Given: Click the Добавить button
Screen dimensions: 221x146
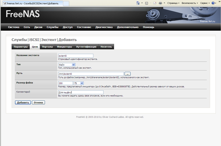Looking at the screenshot, I should 23,102.
